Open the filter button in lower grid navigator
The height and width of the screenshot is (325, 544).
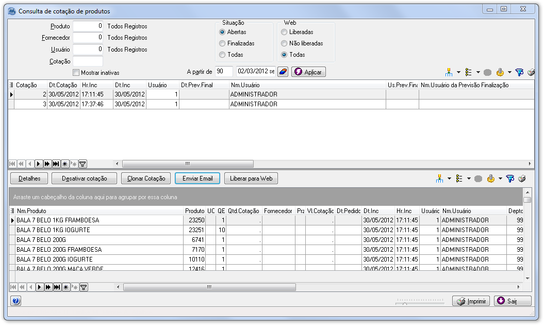84,287
